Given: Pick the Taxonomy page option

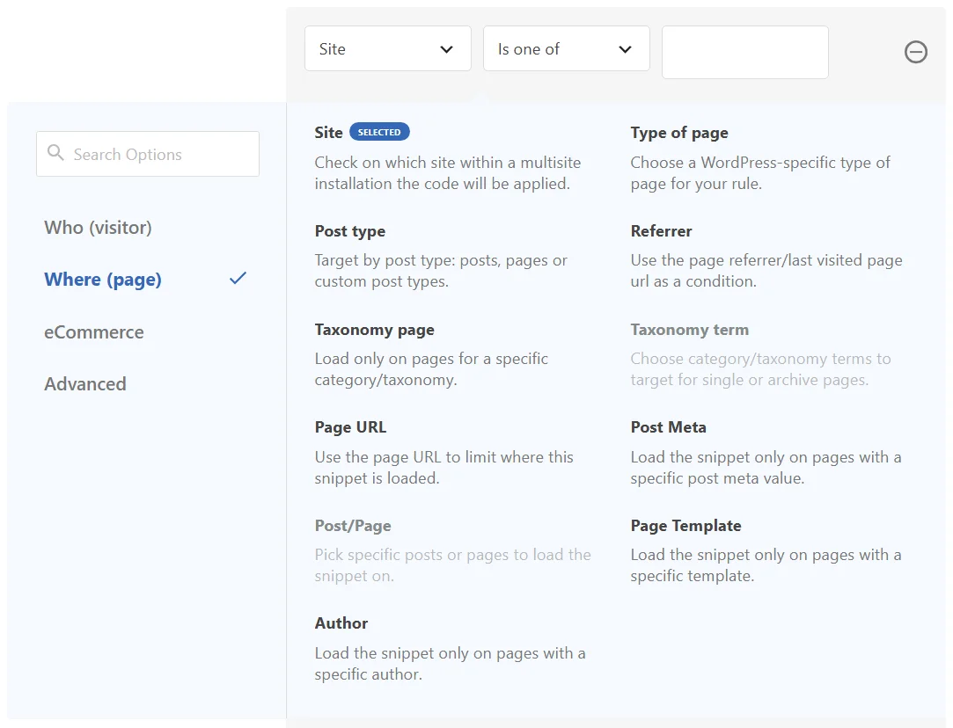Looking at the screenshot, I should coord(374,330).
